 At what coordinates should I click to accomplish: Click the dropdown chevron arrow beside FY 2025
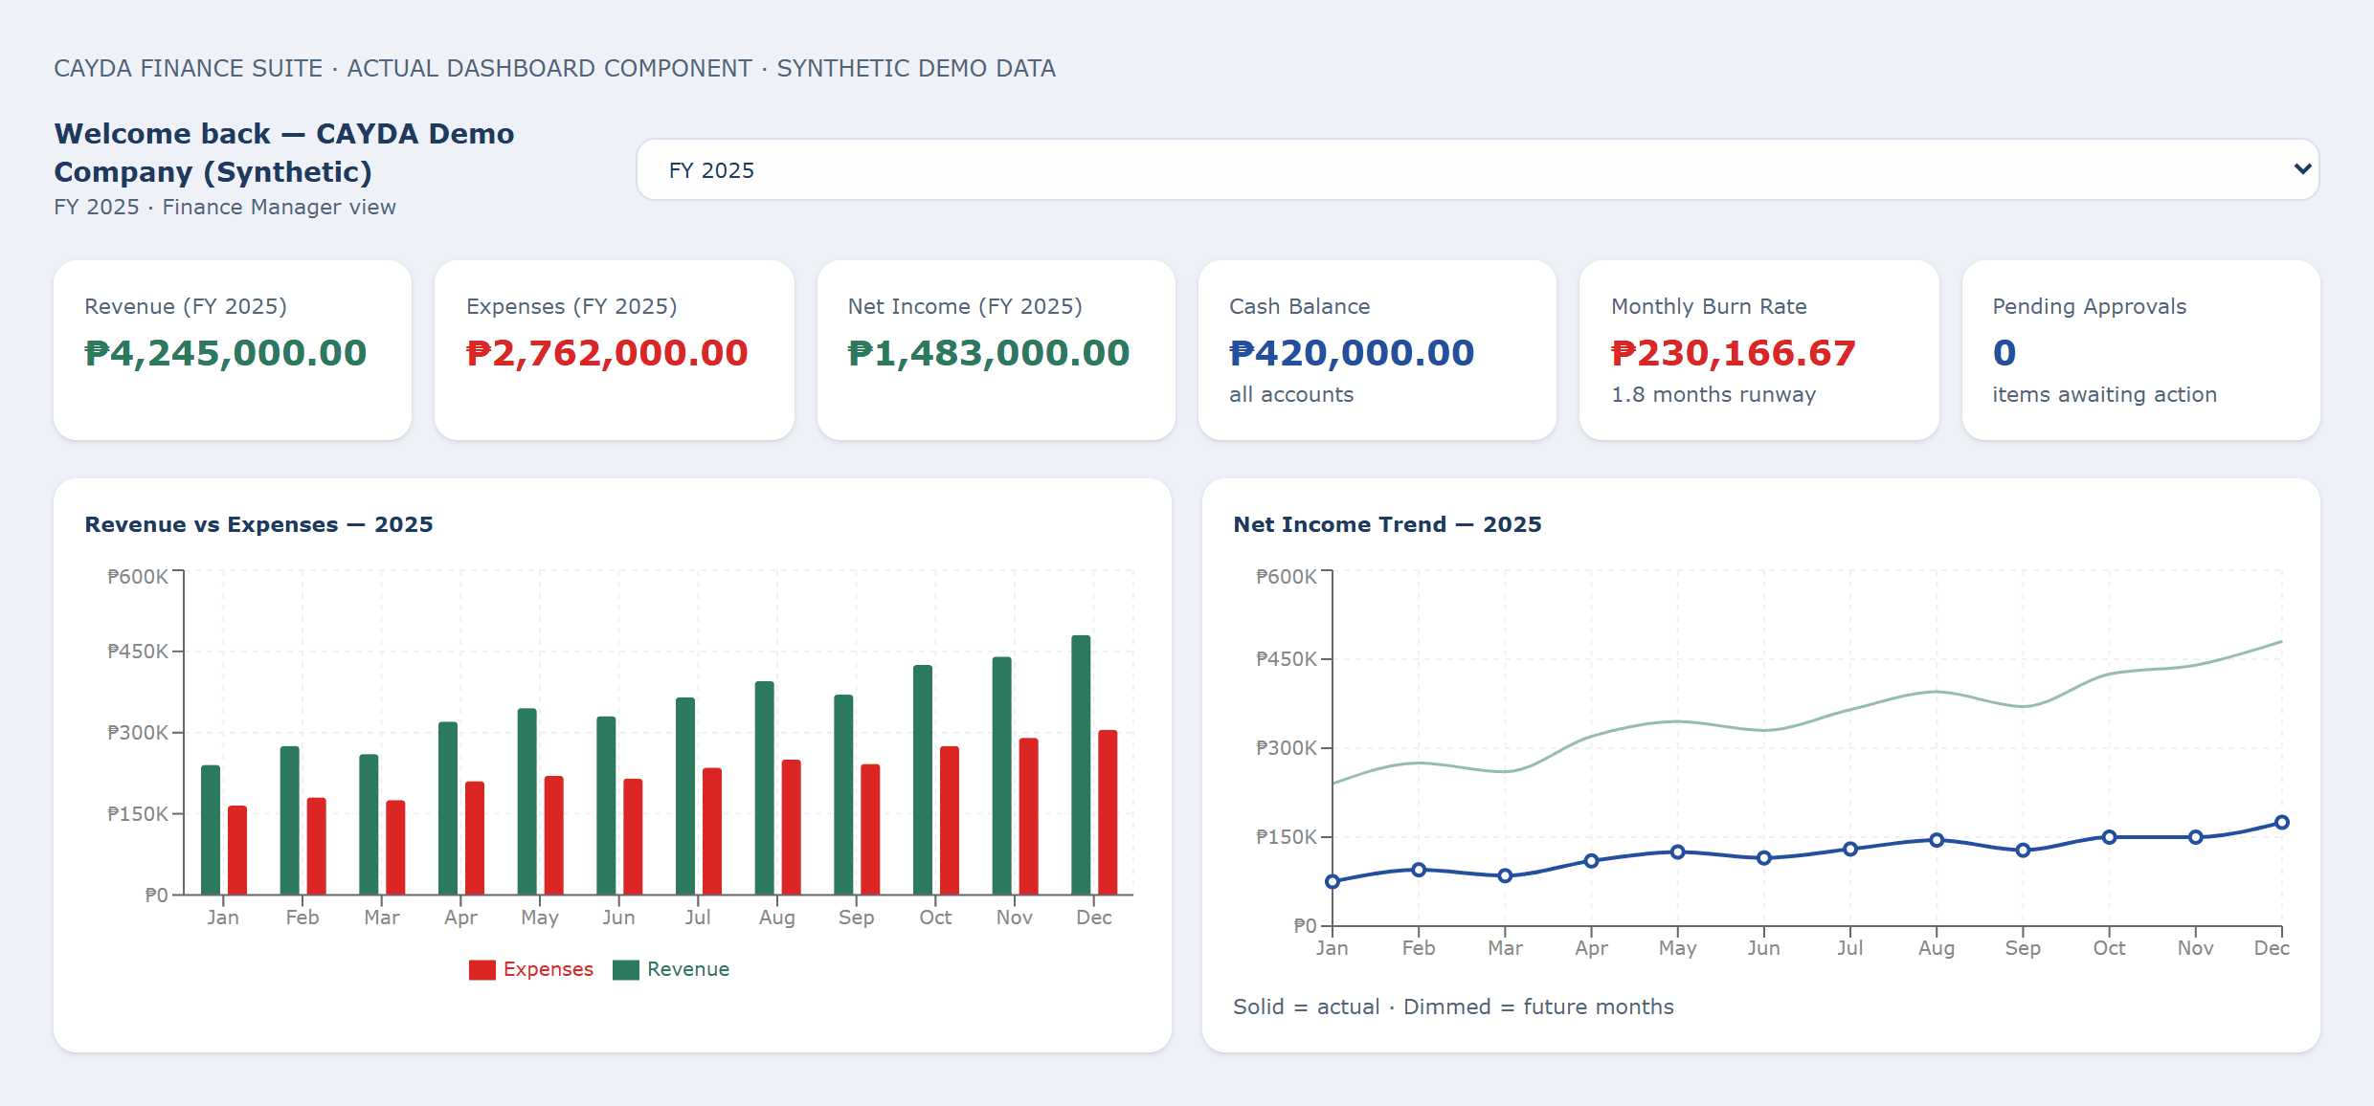pos(2302,169)
